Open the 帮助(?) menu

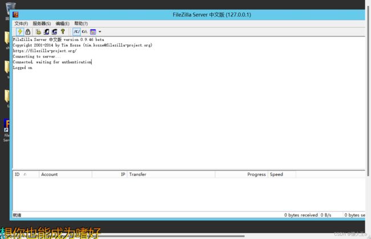pyautogui.click(x=81, y=23)
